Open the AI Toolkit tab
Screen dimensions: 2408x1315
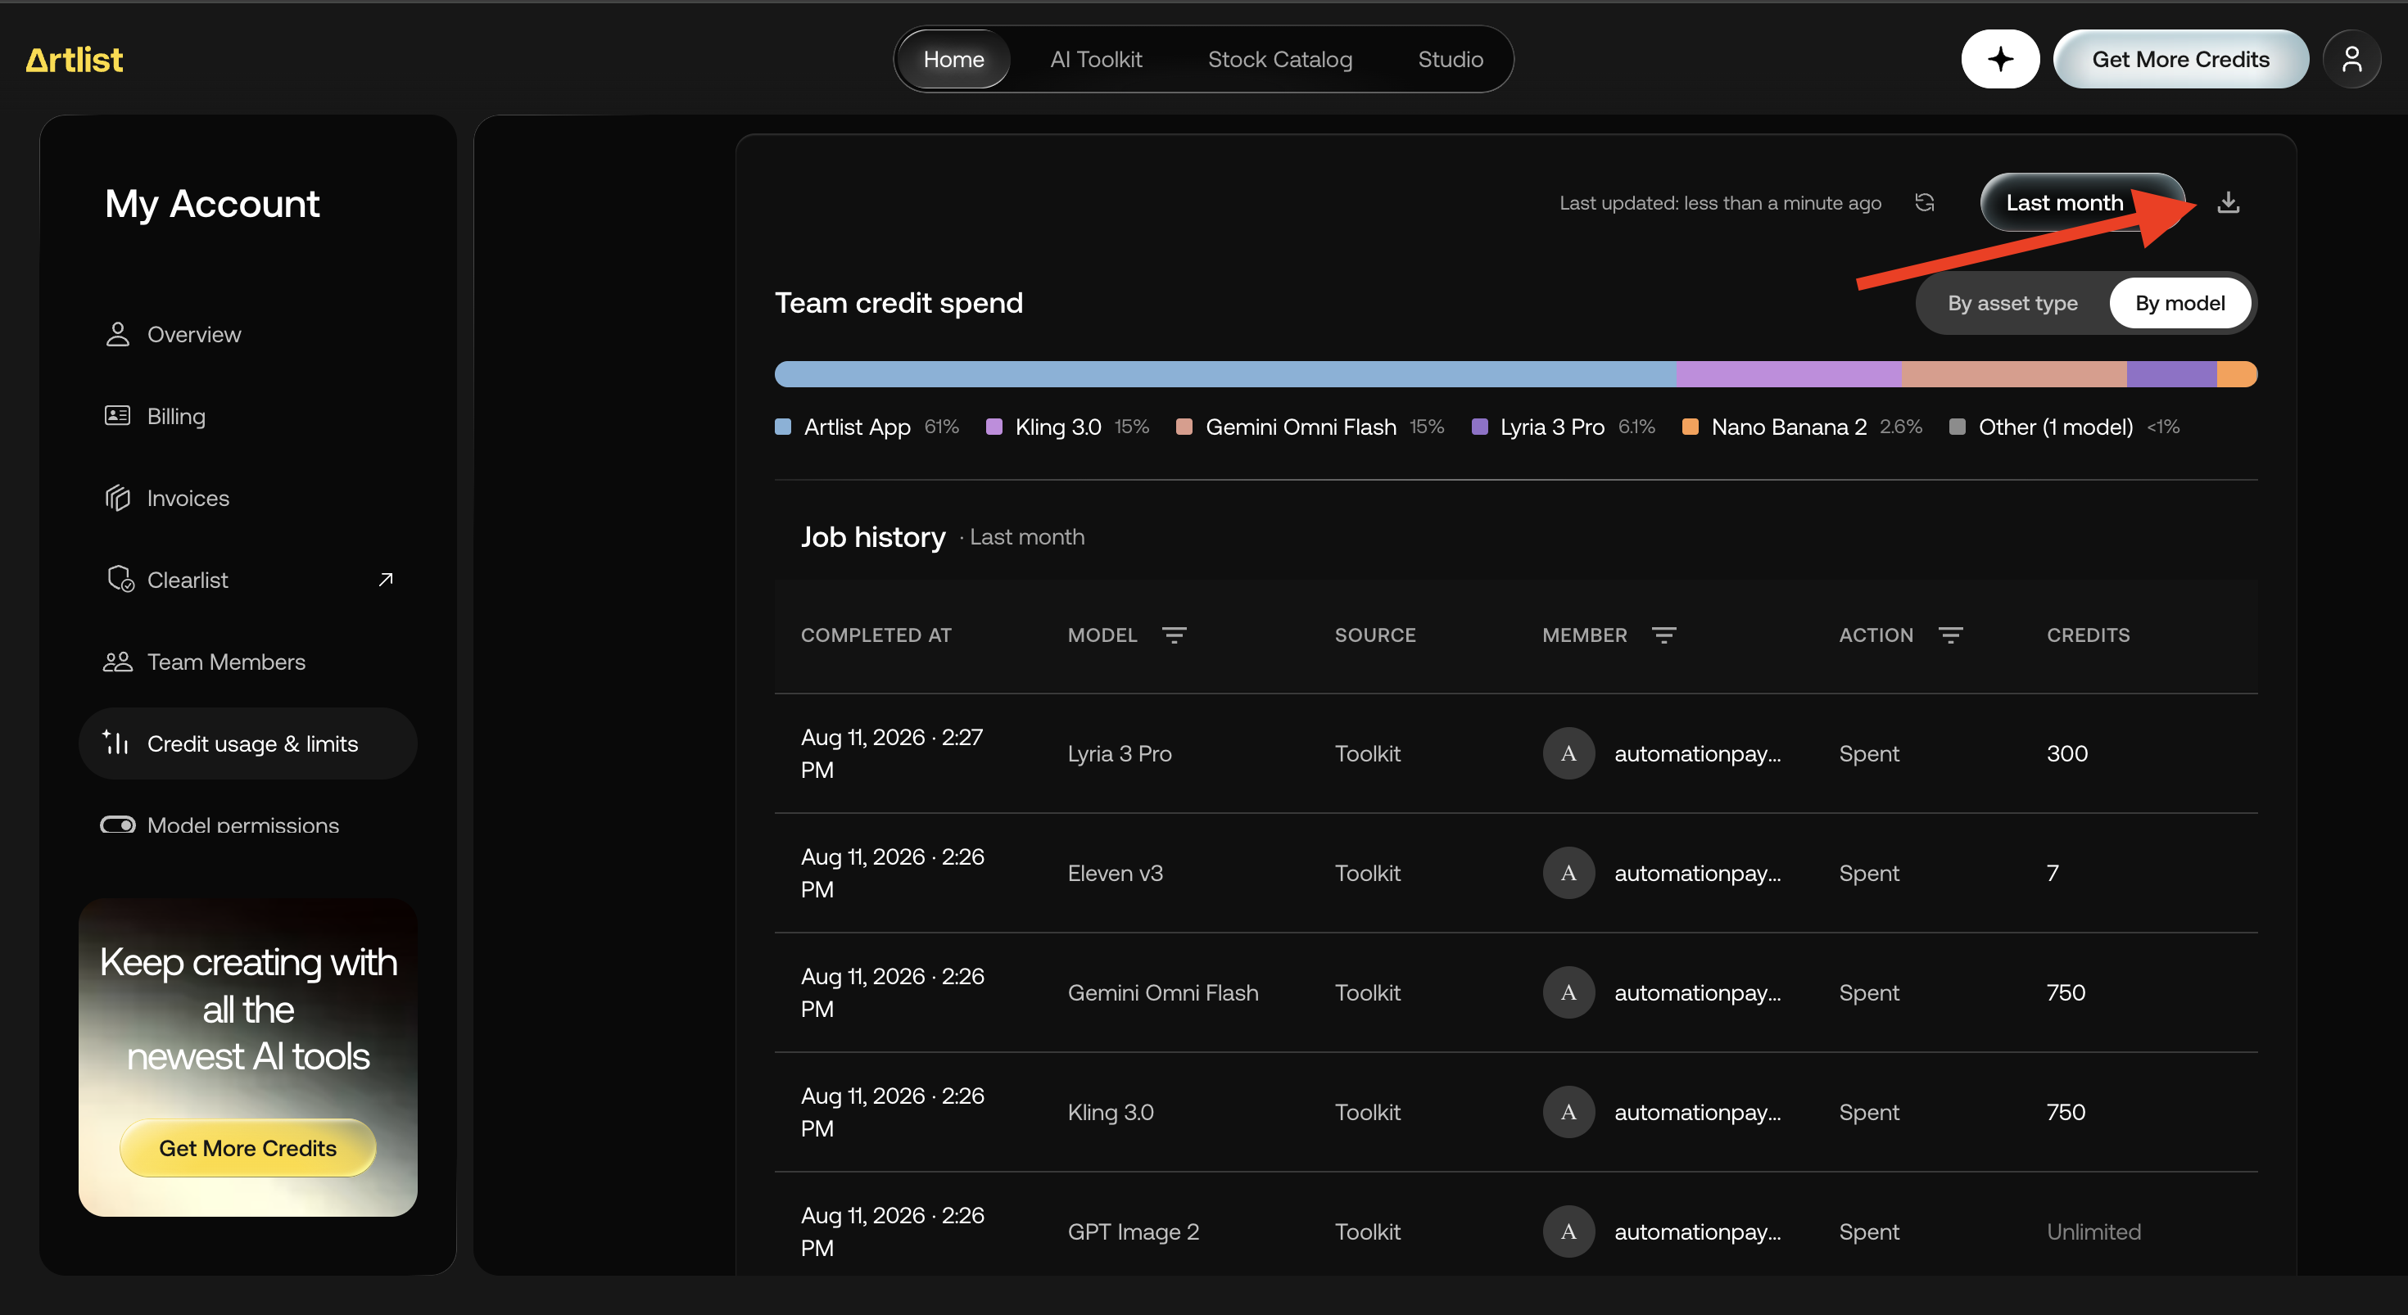tap(1096, 59)
